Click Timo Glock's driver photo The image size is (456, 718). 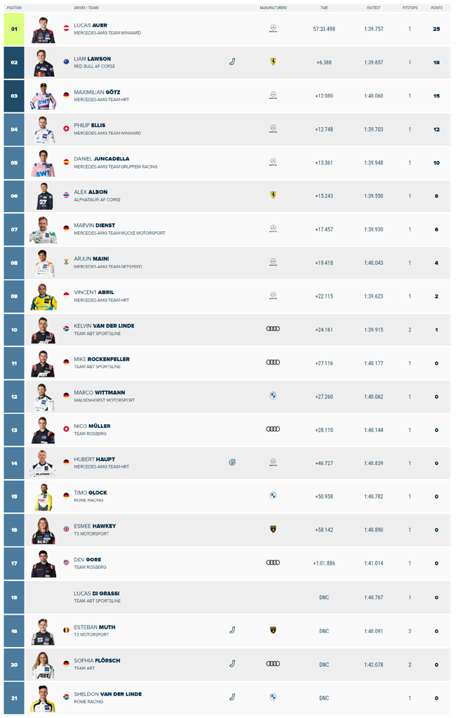pos(43,497)
